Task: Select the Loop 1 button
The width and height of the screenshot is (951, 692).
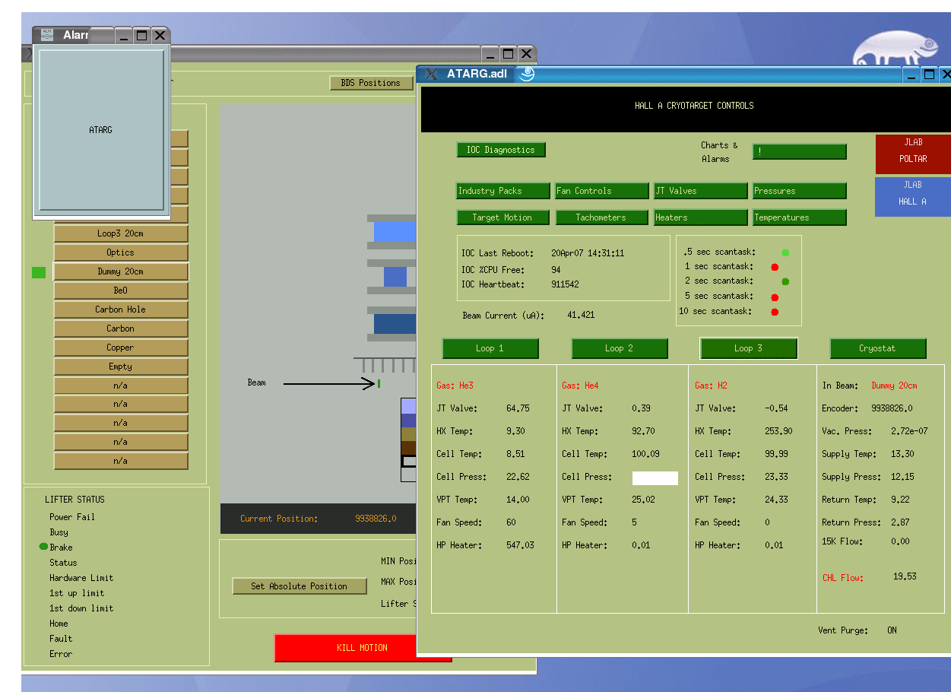Action: point(490,348)
